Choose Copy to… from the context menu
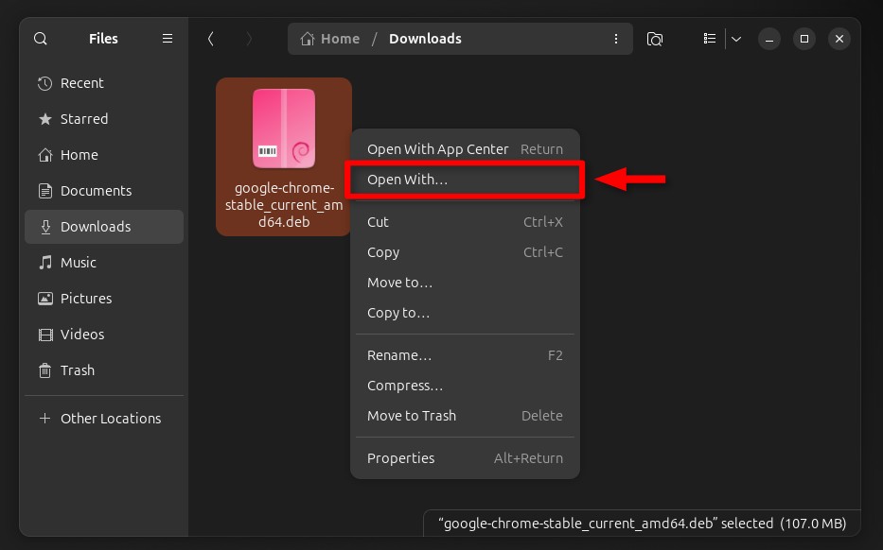883x550 pixels. click(x=465, y=313)
